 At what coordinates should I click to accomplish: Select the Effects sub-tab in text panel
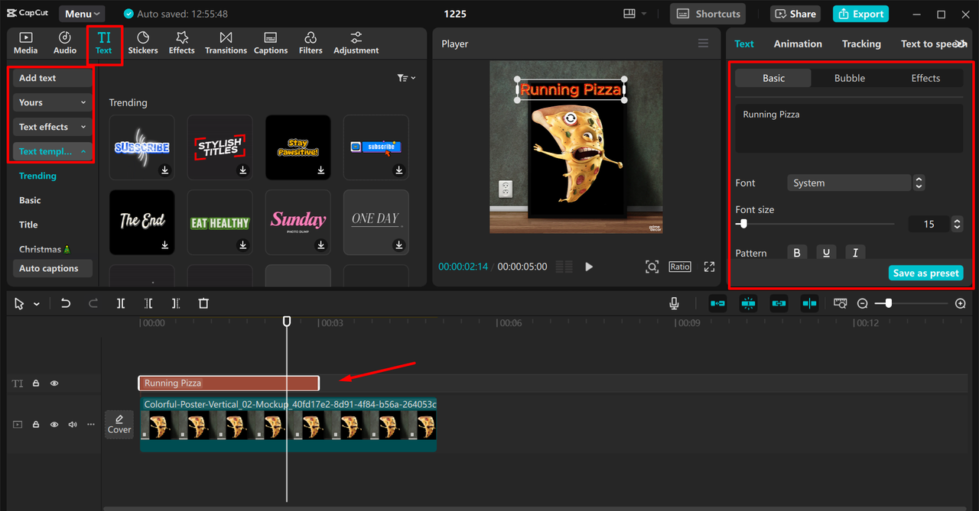[x=925, y=78]
